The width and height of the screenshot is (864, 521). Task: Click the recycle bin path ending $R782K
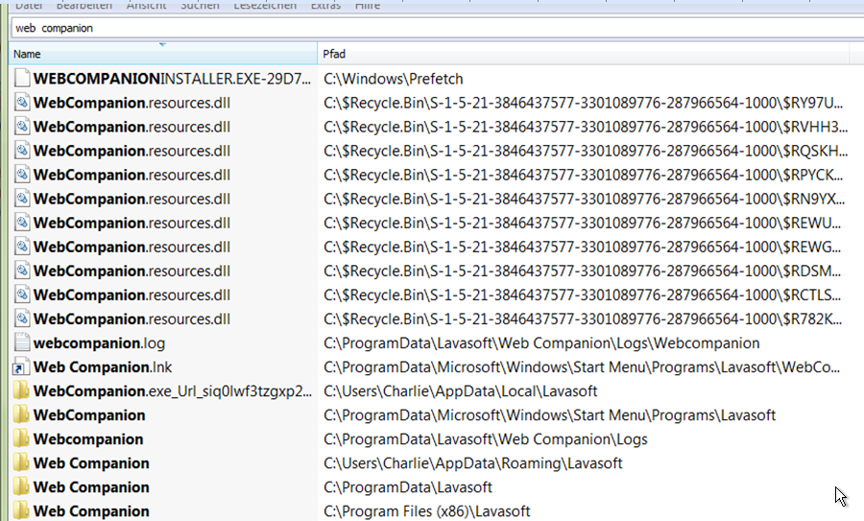click(x=583, y=320)
